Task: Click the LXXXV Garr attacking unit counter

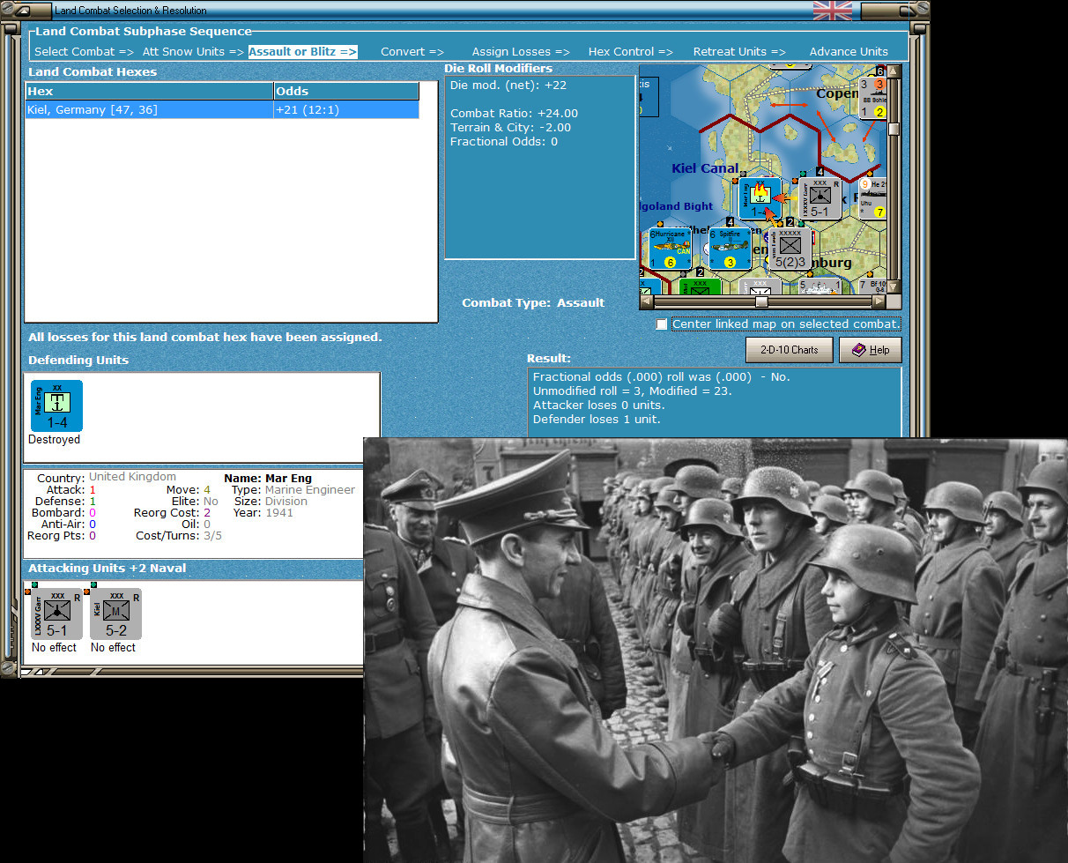Action: click(x=55, y=613)
